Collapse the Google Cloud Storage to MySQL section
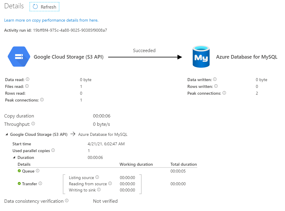This screenshot has width=285, height=211. [x=7, y=134]
